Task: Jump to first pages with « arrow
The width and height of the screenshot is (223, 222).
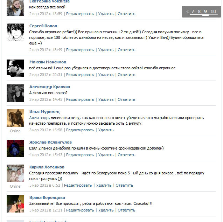Action: pyautogui.click(x=188, y=11)
